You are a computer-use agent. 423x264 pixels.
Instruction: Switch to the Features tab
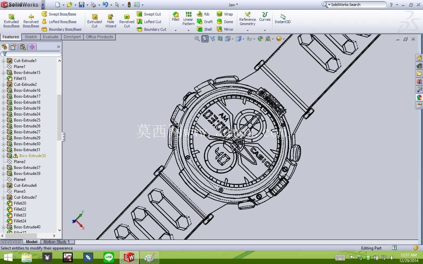11,37
